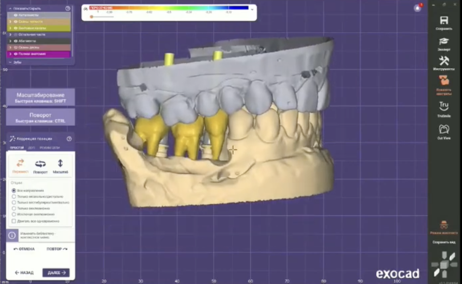Expand the Абатменты group arrow
Screen dimensions: 462x284
(10, 41)
